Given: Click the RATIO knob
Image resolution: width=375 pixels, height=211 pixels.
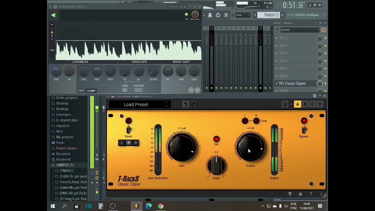Looking at the screenshot, I should (x=110, y=72).
